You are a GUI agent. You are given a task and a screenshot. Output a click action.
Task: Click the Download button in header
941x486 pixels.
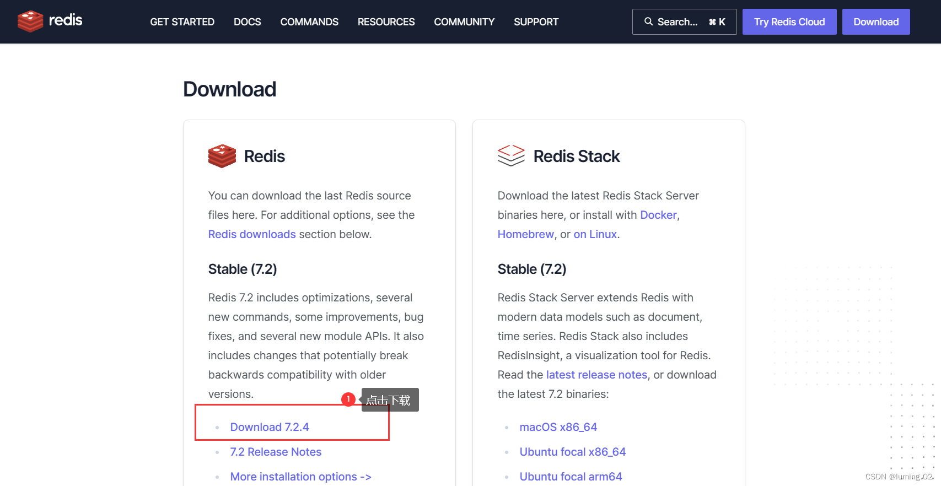click(x=876, y=22)
